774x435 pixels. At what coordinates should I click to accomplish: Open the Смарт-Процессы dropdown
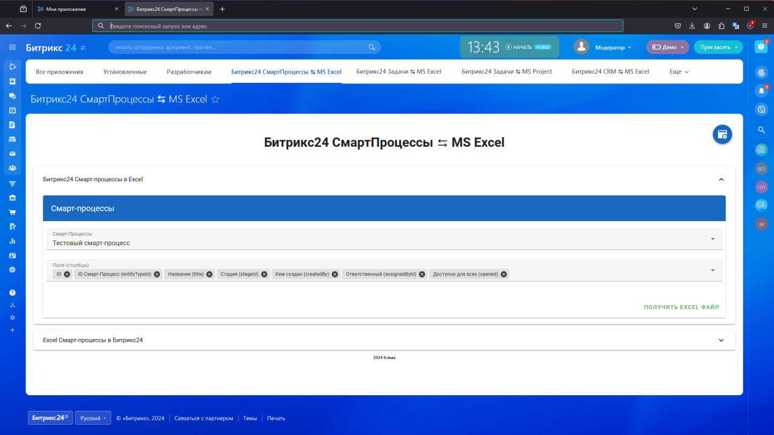[385, 239]
